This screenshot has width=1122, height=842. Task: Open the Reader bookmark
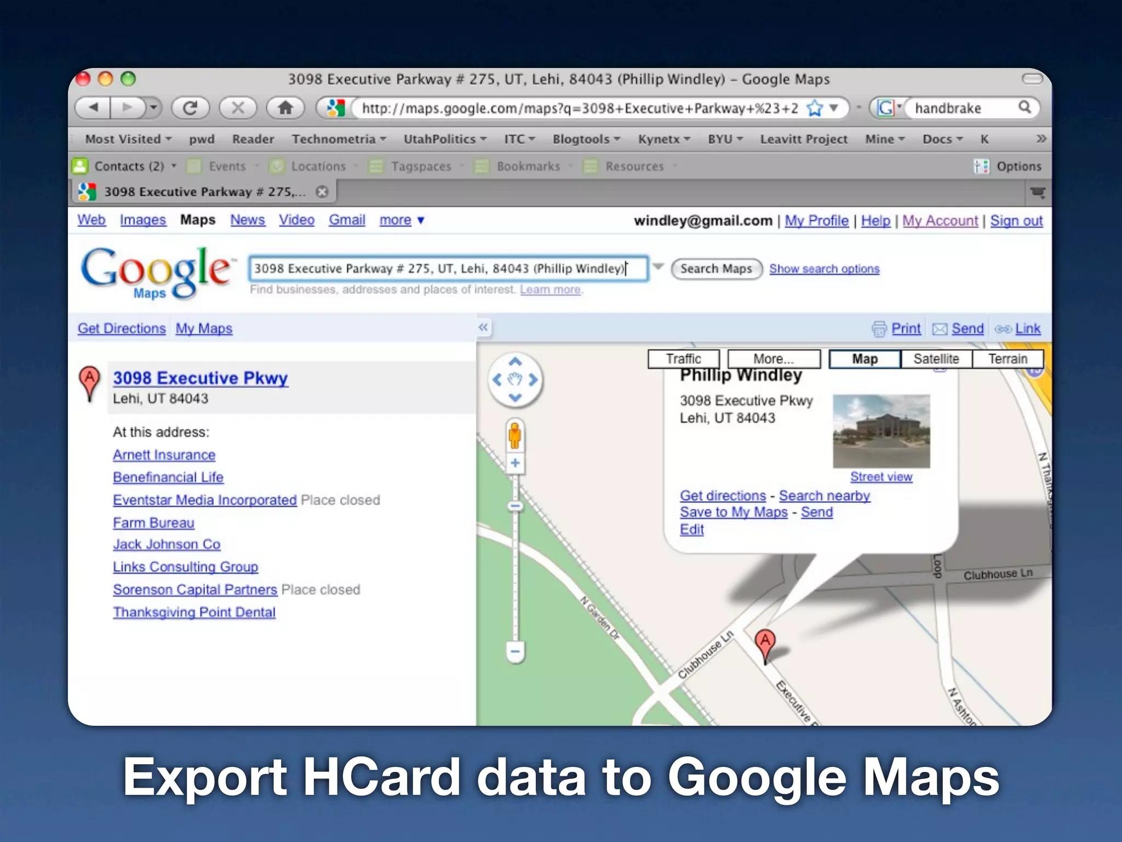click(253, 139)
